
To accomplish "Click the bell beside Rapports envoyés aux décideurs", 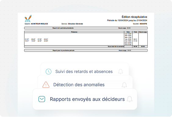I will [x=130, y=99].
